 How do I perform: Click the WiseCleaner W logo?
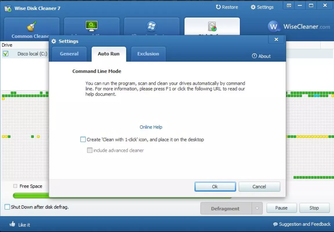coord(273,26)
